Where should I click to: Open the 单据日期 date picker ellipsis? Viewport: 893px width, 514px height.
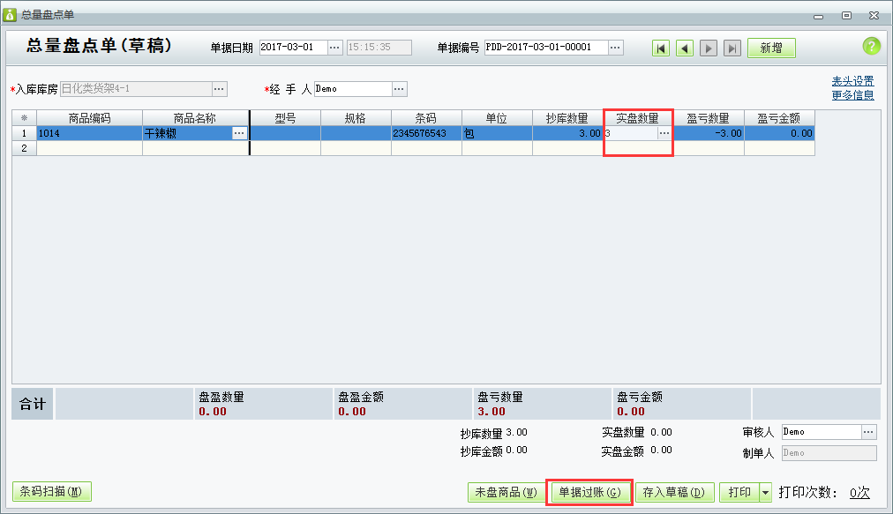tap(334, 48)
